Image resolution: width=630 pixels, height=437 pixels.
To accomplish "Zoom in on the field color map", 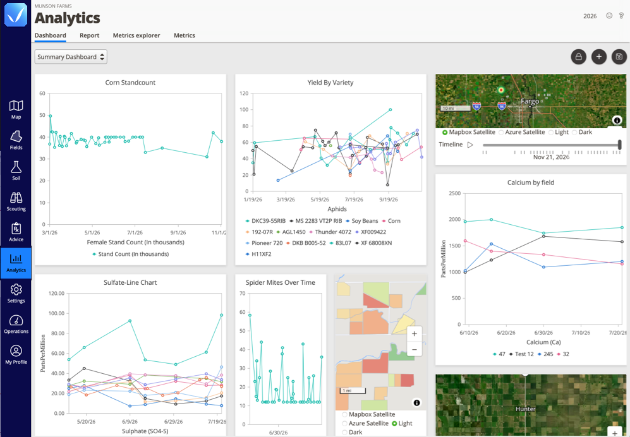I will (x=415, y=334).
